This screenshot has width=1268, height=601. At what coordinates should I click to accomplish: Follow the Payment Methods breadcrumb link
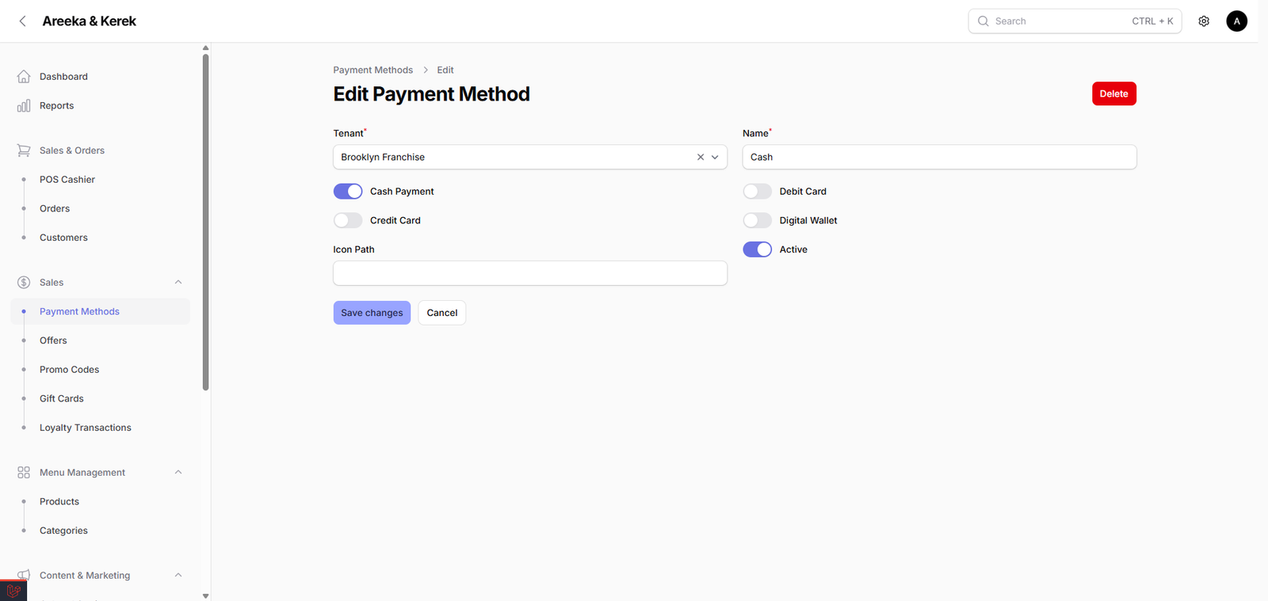point(372,70)
